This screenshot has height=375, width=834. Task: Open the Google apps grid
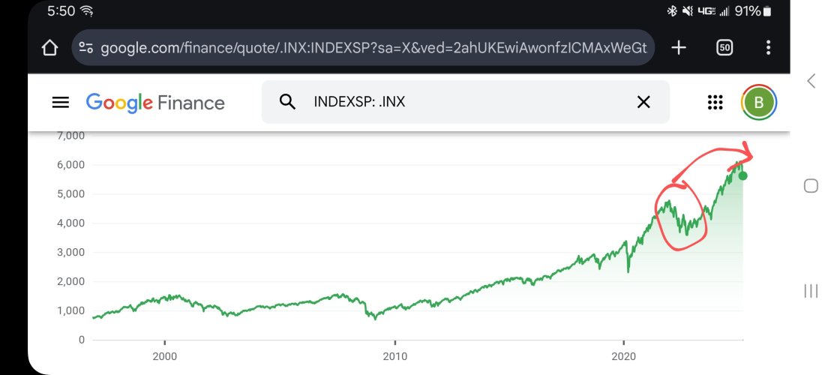tap(715, 102)
